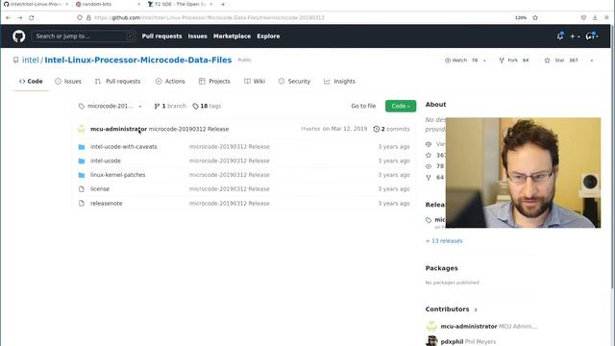Fork the repository
The width and height of the screenshot is (615, 346).
pos(514,61)
